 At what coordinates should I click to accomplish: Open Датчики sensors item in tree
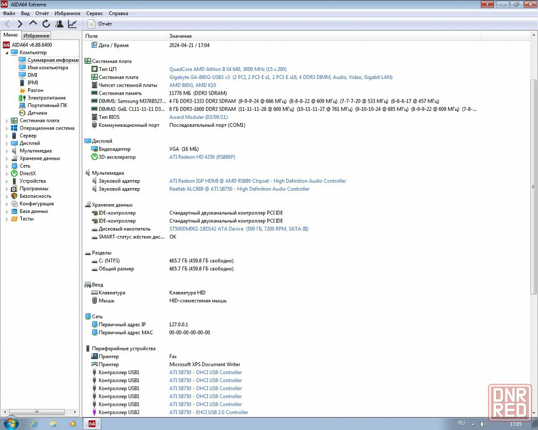[x=37, y=113]
